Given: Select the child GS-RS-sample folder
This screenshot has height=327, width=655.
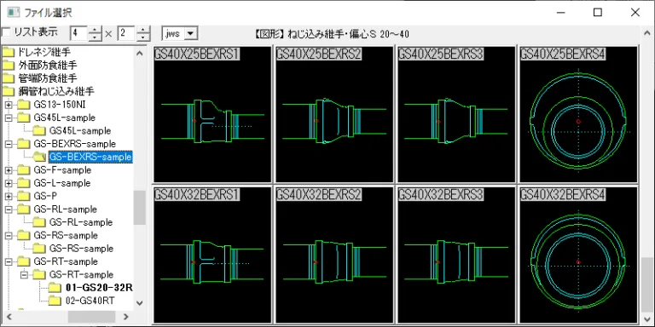Looking at the screenshot, I should (x=81, y=249).
